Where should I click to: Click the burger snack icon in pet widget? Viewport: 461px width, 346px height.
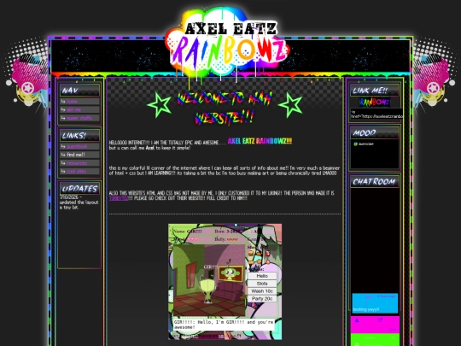(x=251, y=253)
